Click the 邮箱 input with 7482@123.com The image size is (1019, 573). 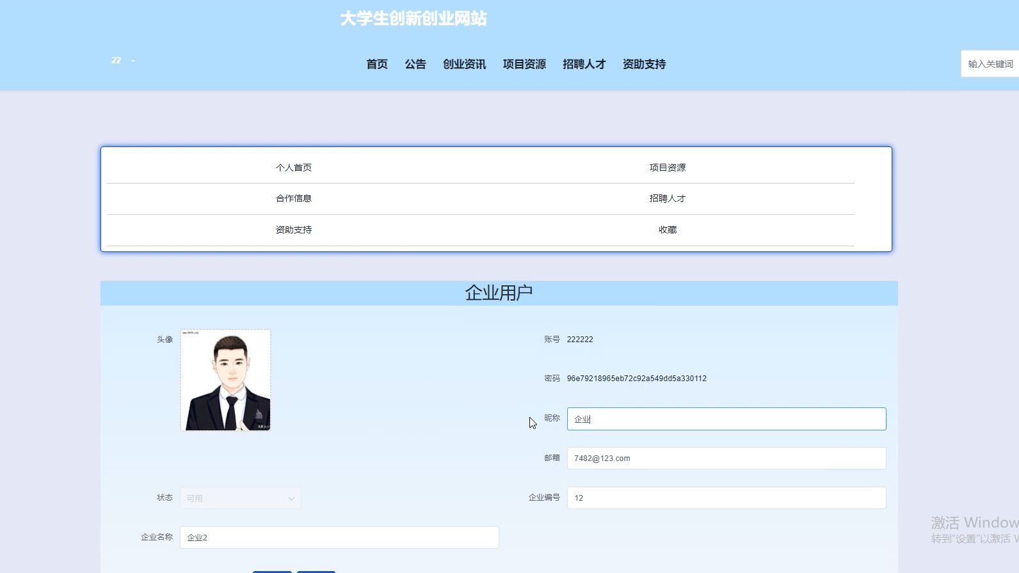(x=726, y=459)
